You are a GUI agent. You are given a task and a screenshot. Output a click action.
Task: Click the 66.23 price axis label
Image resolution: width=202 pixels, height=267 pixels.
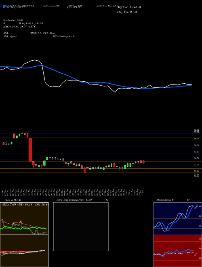pyautogui.click(x=196, y=145)
